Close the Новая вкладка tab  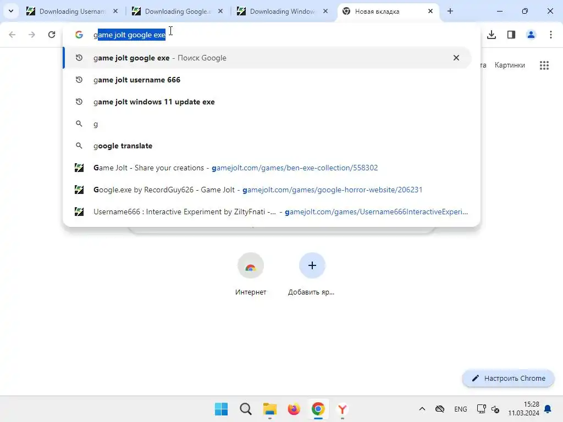point(430,12)
